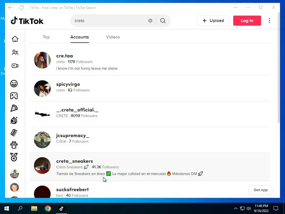Image resolution: width=285 pixels, height=214 pixels.
Task: Select the beauty comb category icon
Action: [x=14, y=133]
